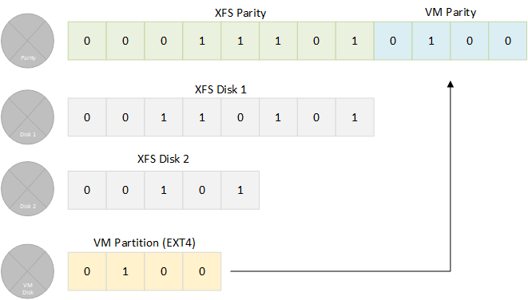Click the VM Partition (EXT4) label
This screenshot has height=300, width=528.
(x=145, y=243)
